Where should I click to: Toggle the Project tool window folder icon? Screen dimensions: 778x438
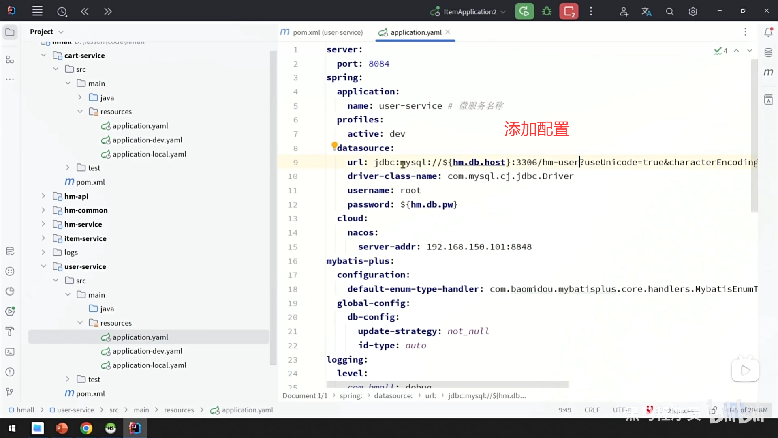tap(10, 32)
